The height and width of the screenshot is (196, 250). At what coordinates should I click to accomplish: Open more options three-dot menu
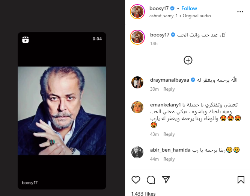tap(240, 12)
